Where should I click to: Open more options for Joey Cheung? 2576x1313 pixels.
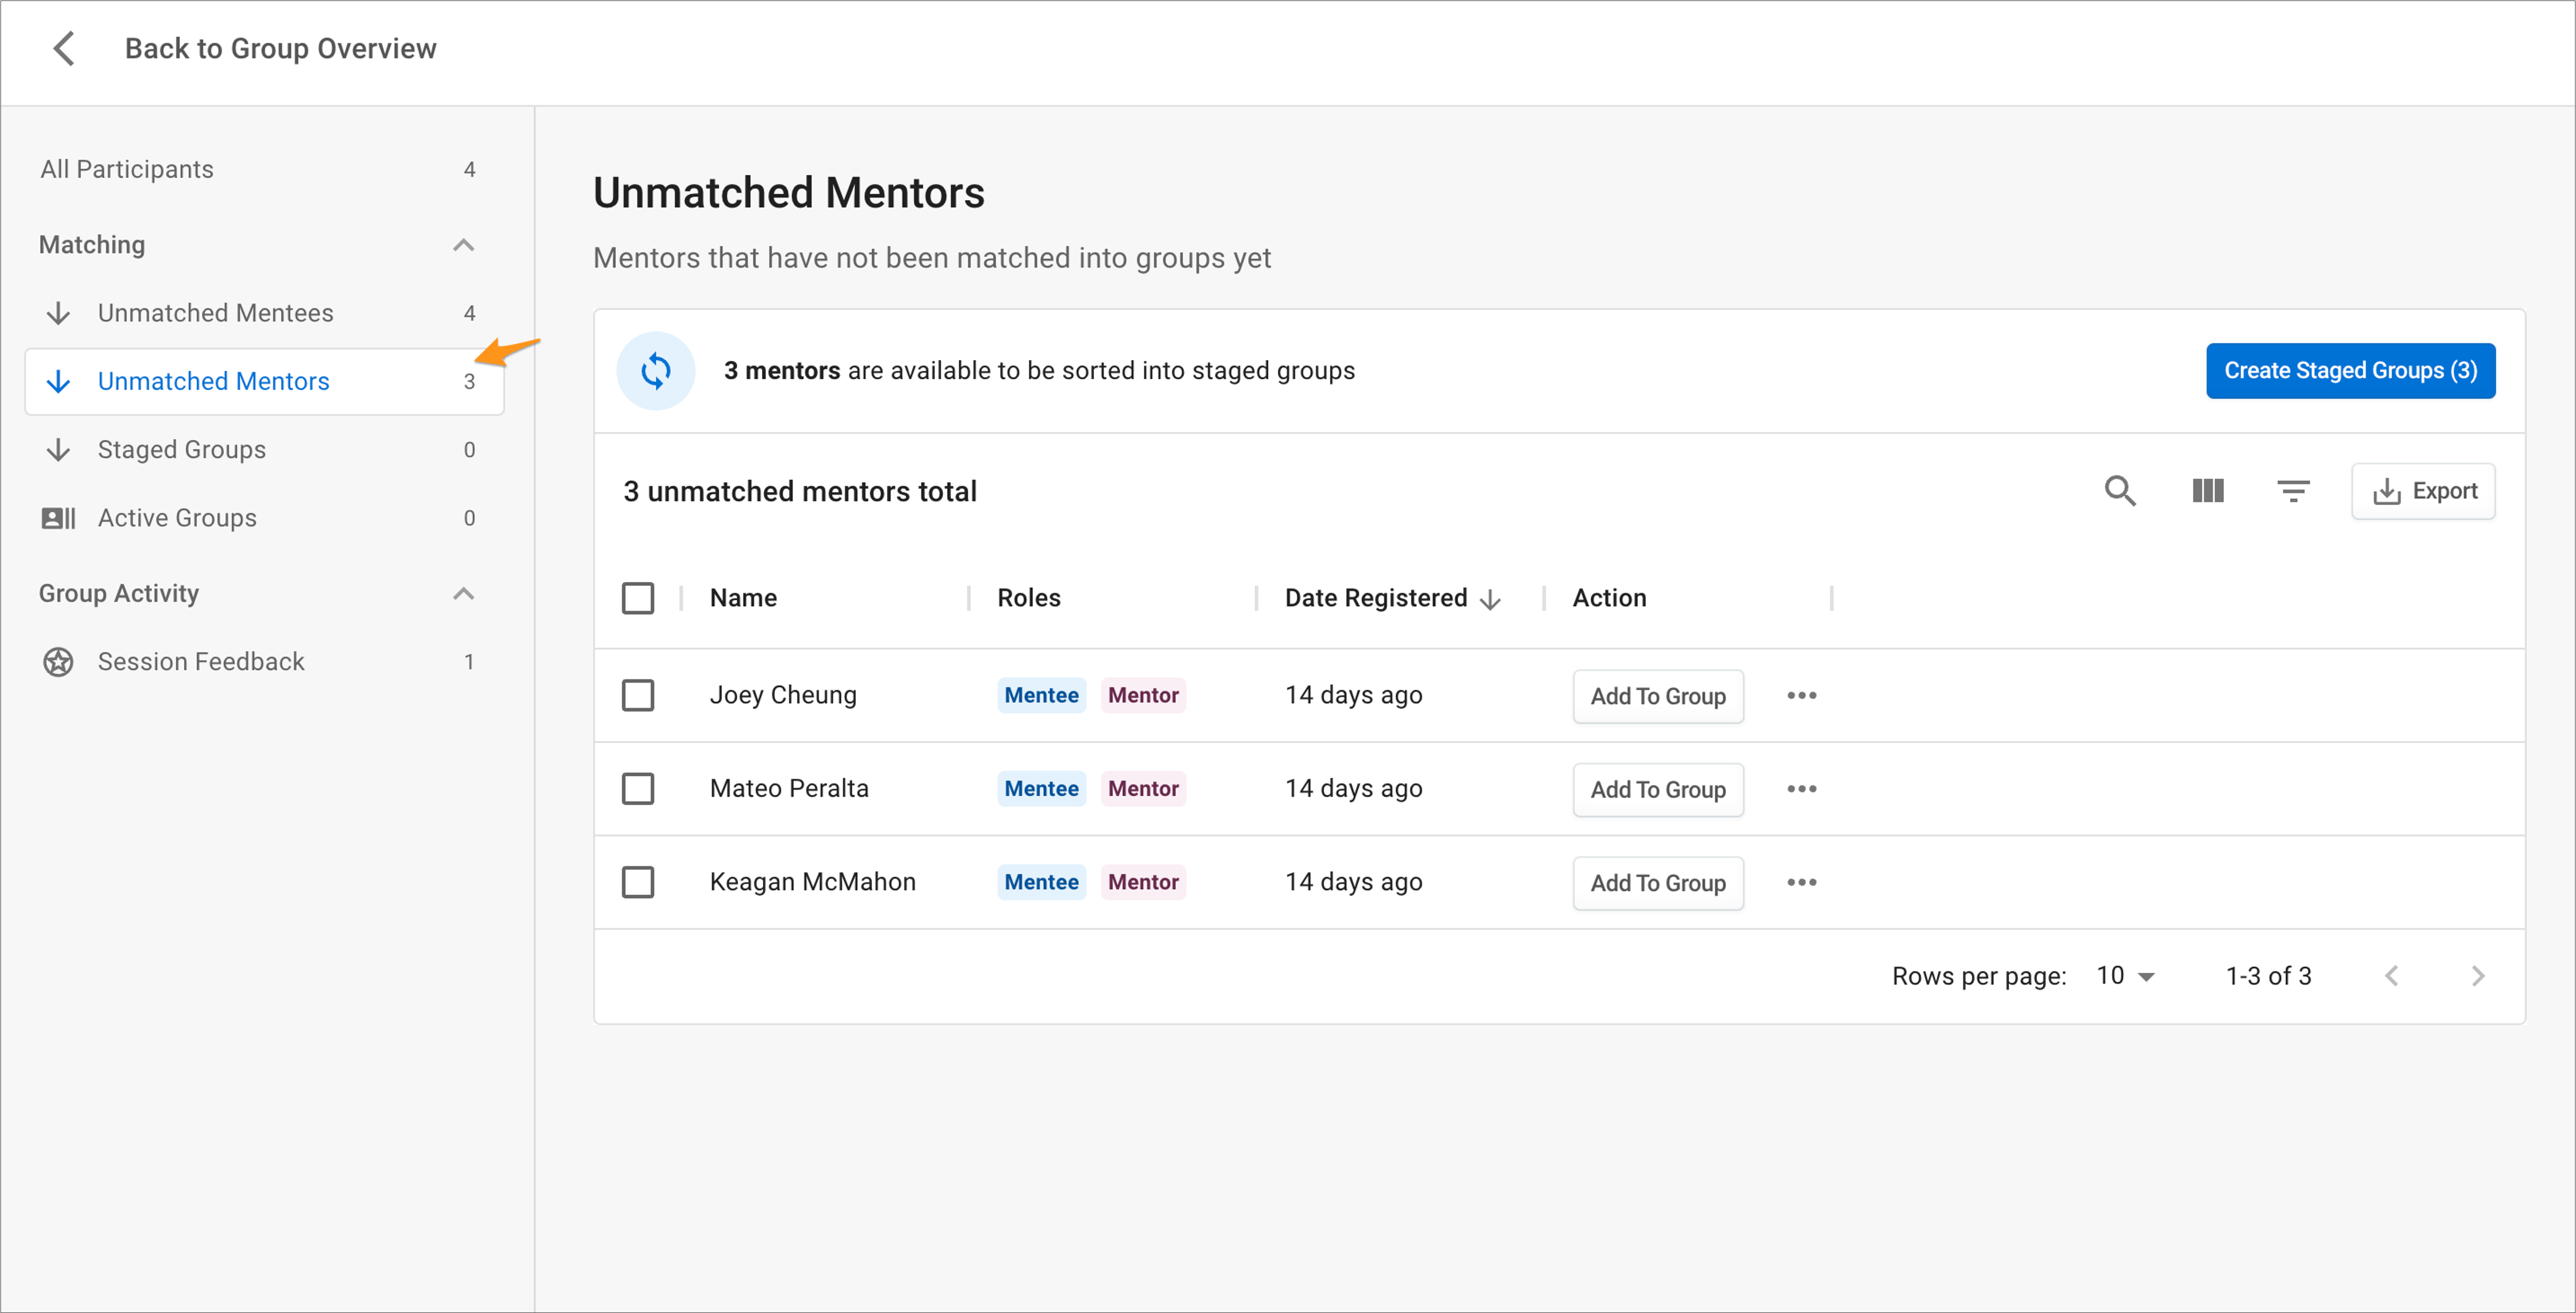pos(1802,695)
